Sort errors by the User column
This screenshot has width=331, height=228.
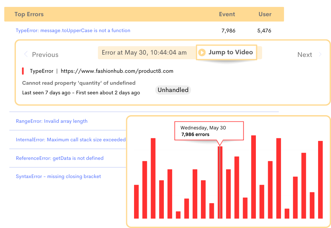tap(265, 14)
